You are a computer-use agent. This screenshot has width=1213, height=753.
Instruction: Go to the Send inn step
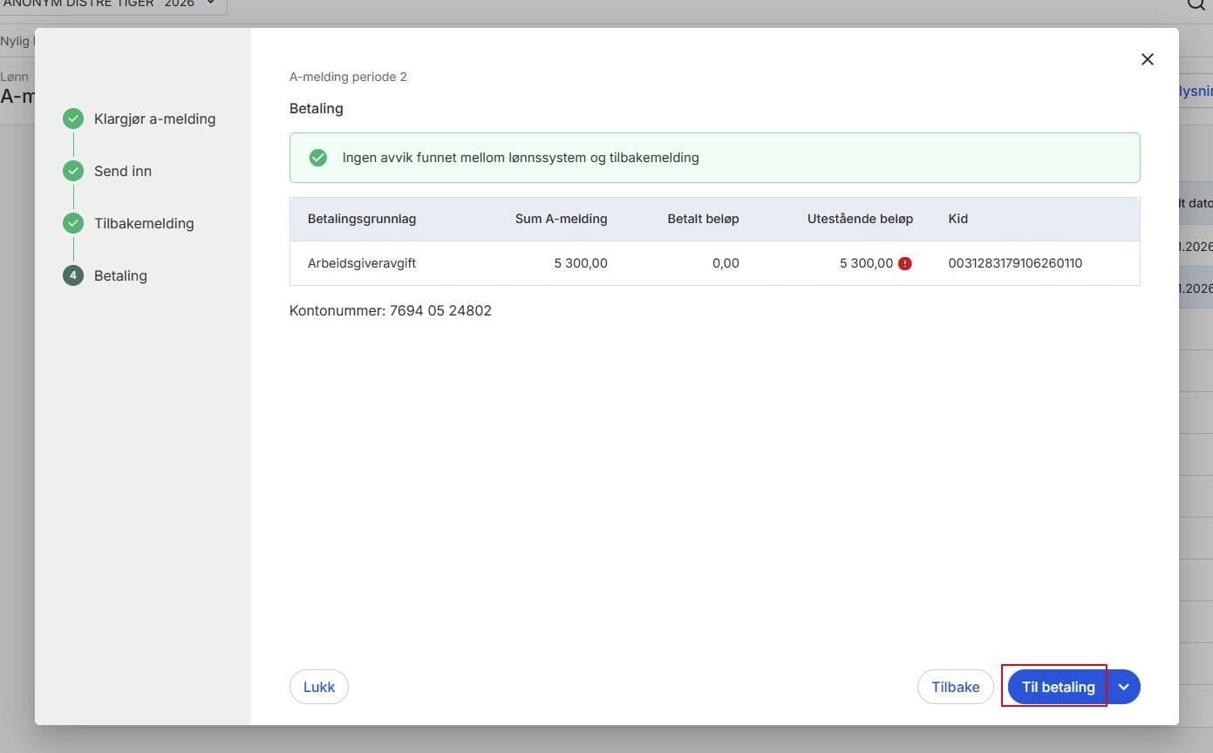(123, 172)
